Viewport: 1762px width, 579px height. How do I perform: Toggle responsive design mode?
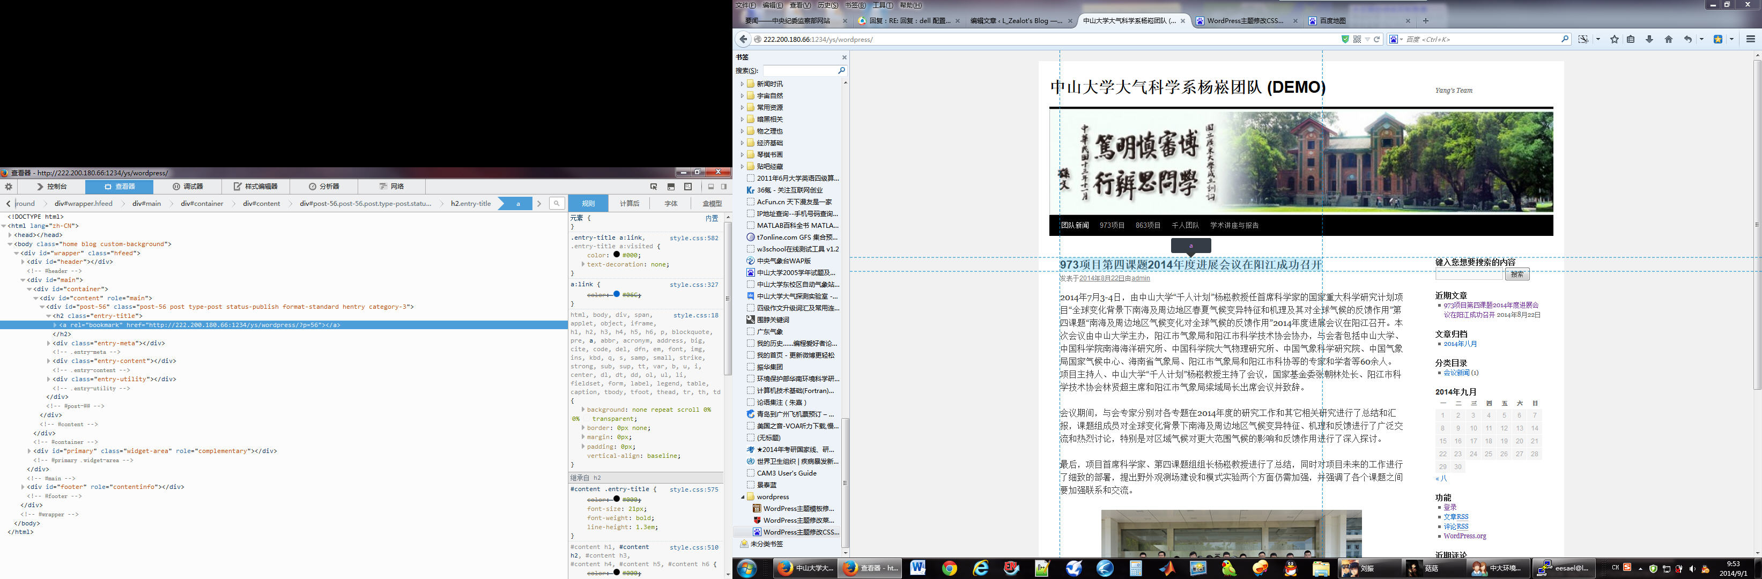(x=688, y=186)
